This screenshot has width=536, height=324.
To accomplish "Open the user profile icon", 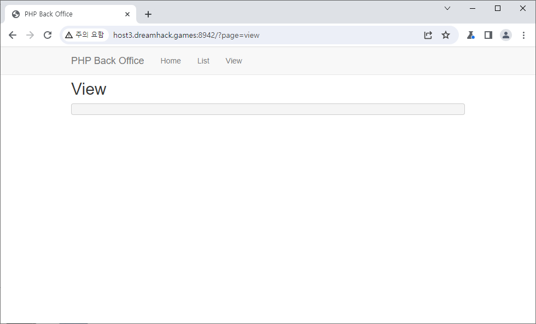I will (x=506, y=35).
